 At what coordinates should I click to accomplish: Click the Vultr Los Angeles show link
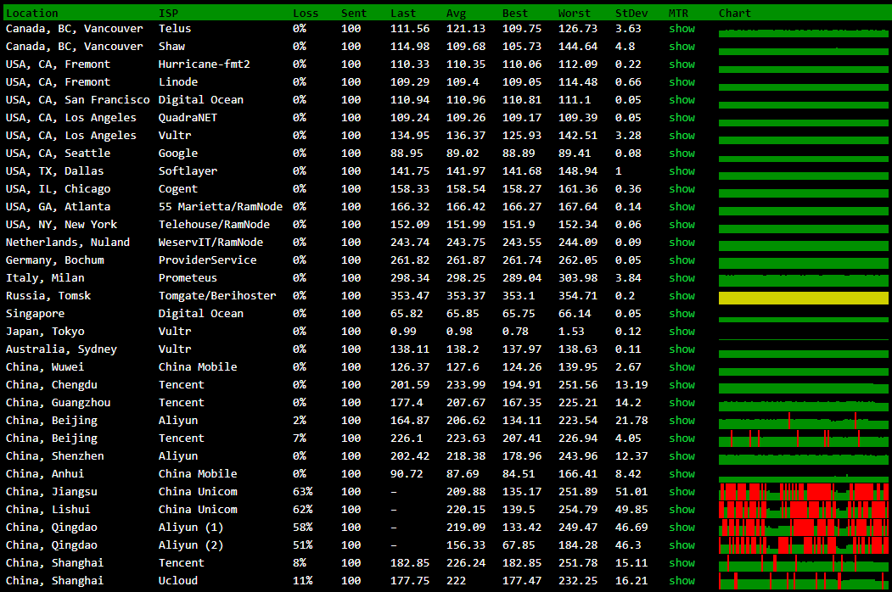click(x=682, y=136)
